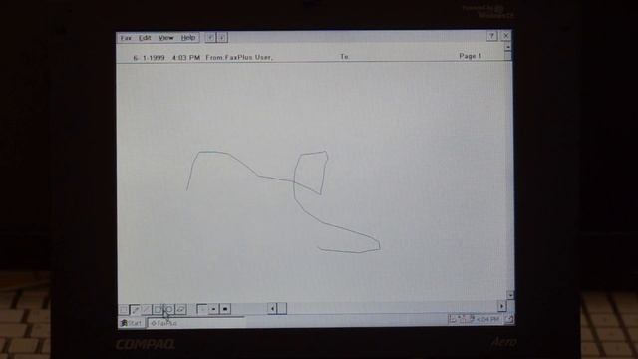Select the eraser tool
This screenshot has width=638, height=359.
click(181, 310)
